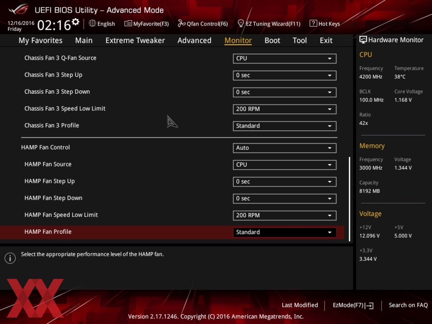Click the Hardware Monitor panel title
Viewport: 432px width, 324px height.
point(396,40)
